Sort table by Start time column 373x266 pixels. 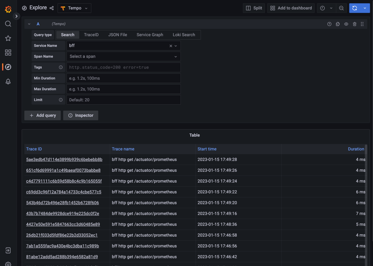pos(207,149)
